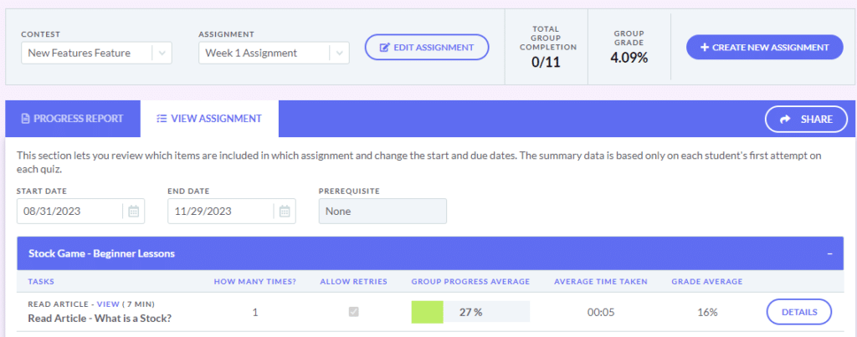Open the Start Date calendar icon
The image size is (857, 337).
coord(133,212)
